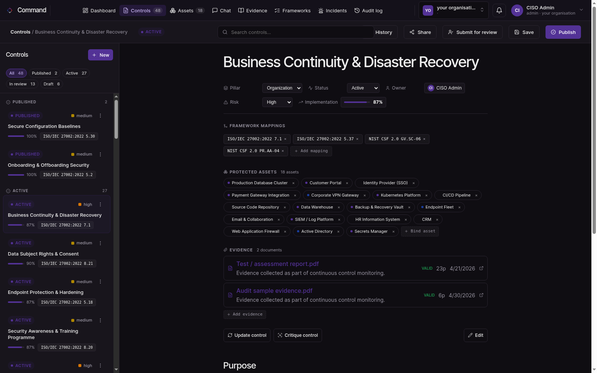Focus the Search controls field
Viewport: 597px width, 373px height.
point(296,32)
